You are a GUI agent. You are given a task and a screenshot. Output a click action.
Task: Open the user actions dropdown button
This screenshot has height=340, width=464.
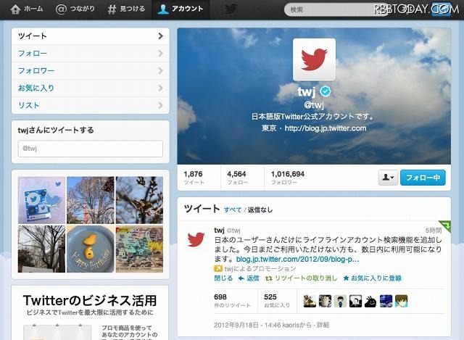pos(388,178)
